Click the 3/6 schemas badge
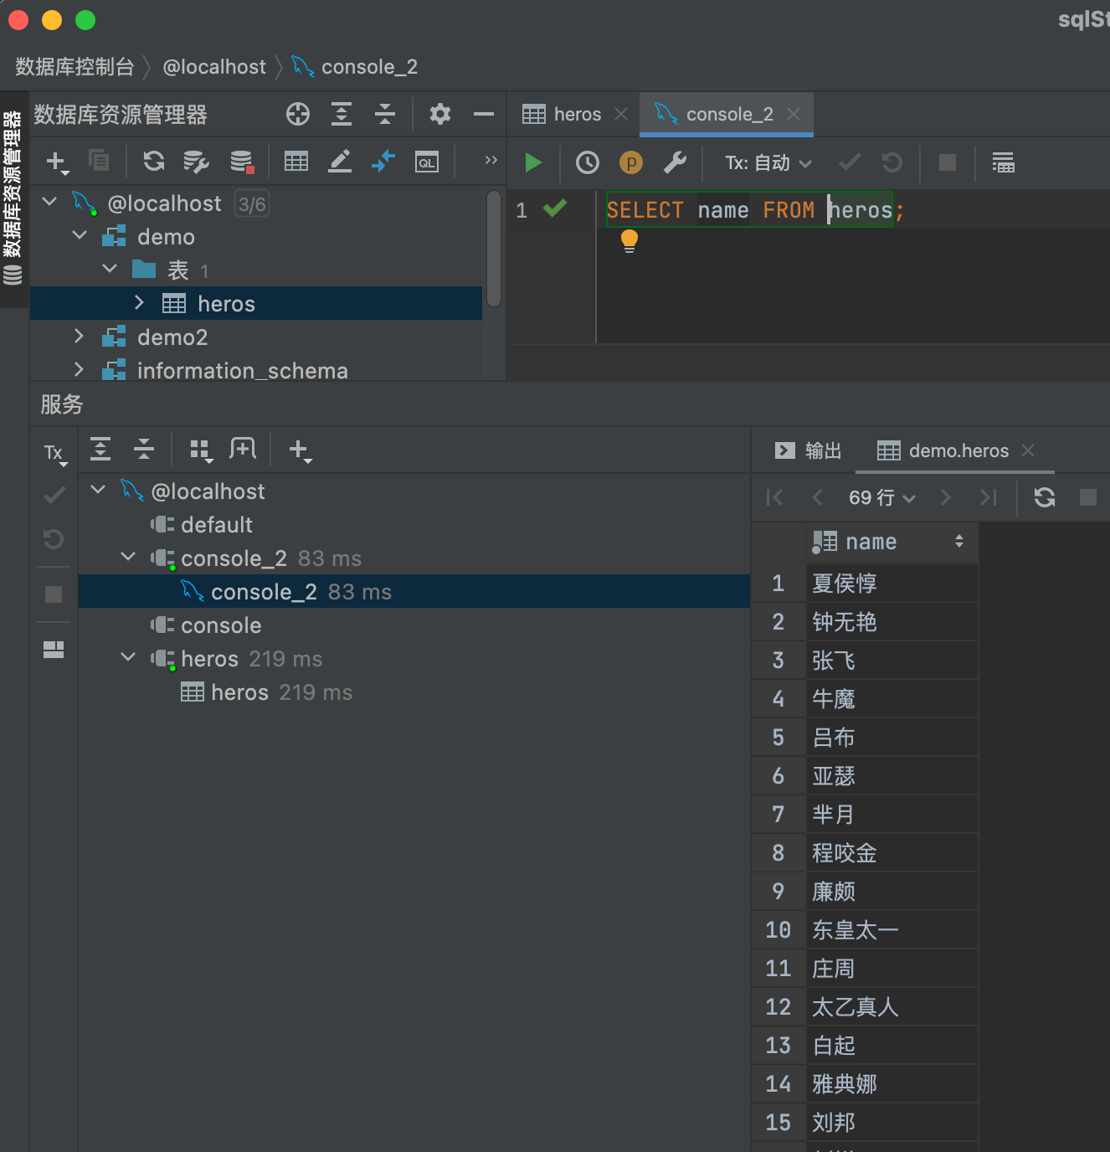This screenshot has height=1152, width=1110. (x=252, y=204)
